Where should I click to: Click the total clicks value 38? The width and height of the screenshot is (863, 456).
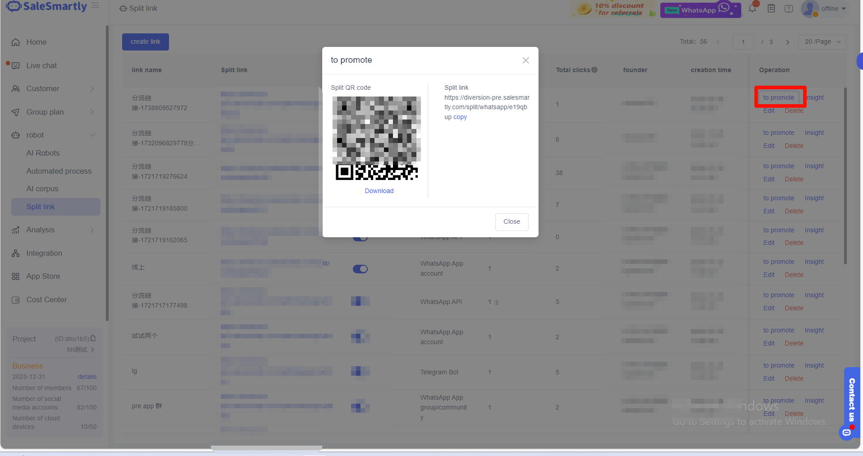(x=559, y=173)
